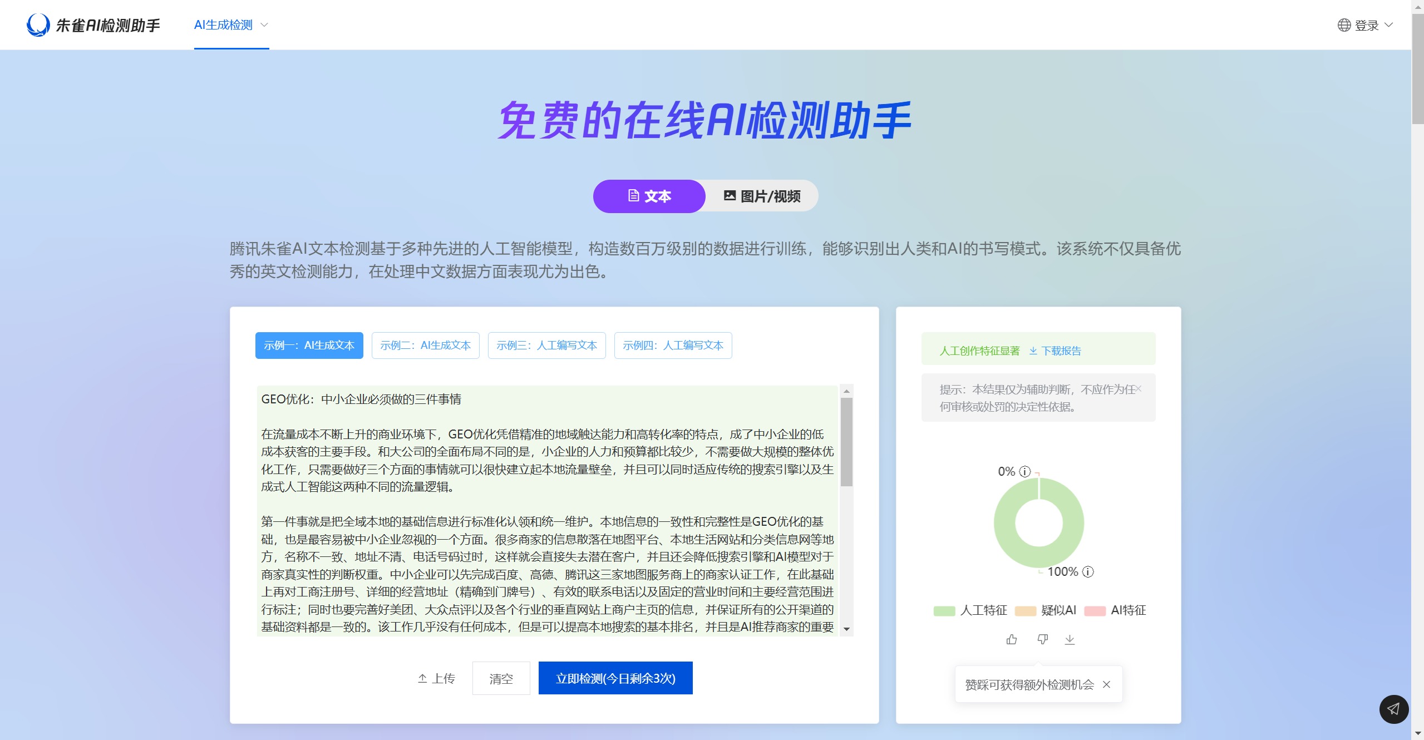
Task: Dismiss the 提示 notice with its close icon
Action: (1139, 388)
